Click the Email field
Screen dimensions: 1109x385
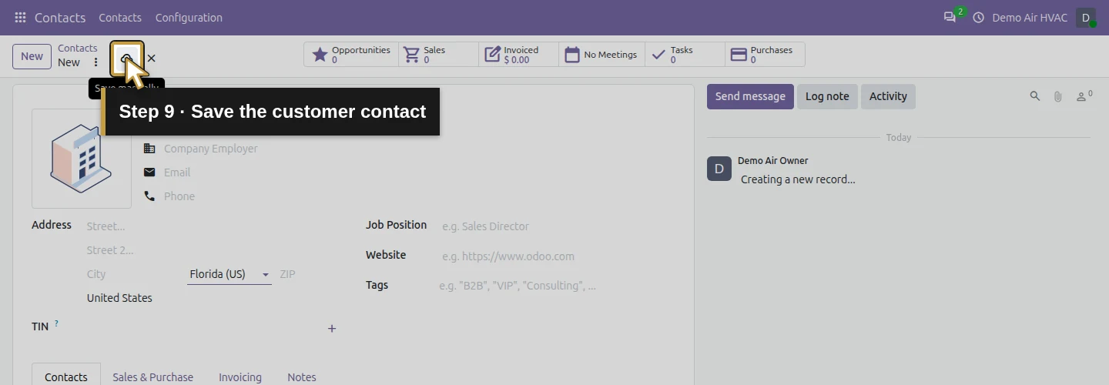point(177,172)
